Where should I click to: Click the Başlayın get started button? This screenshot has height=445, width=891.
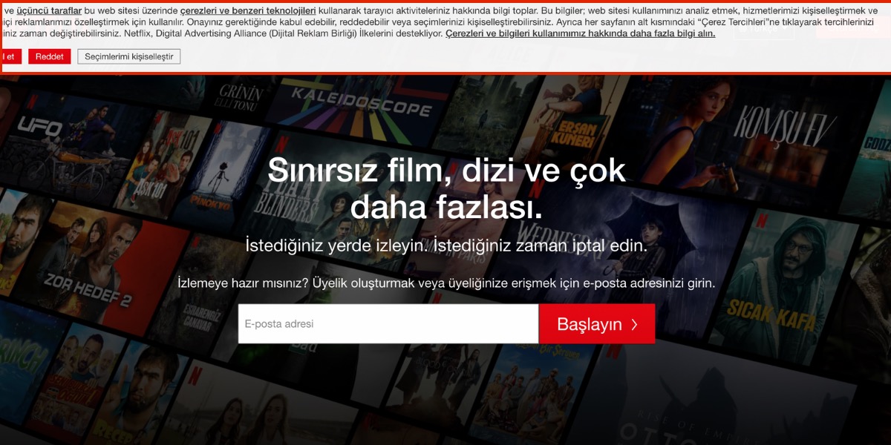click(597, 324)
